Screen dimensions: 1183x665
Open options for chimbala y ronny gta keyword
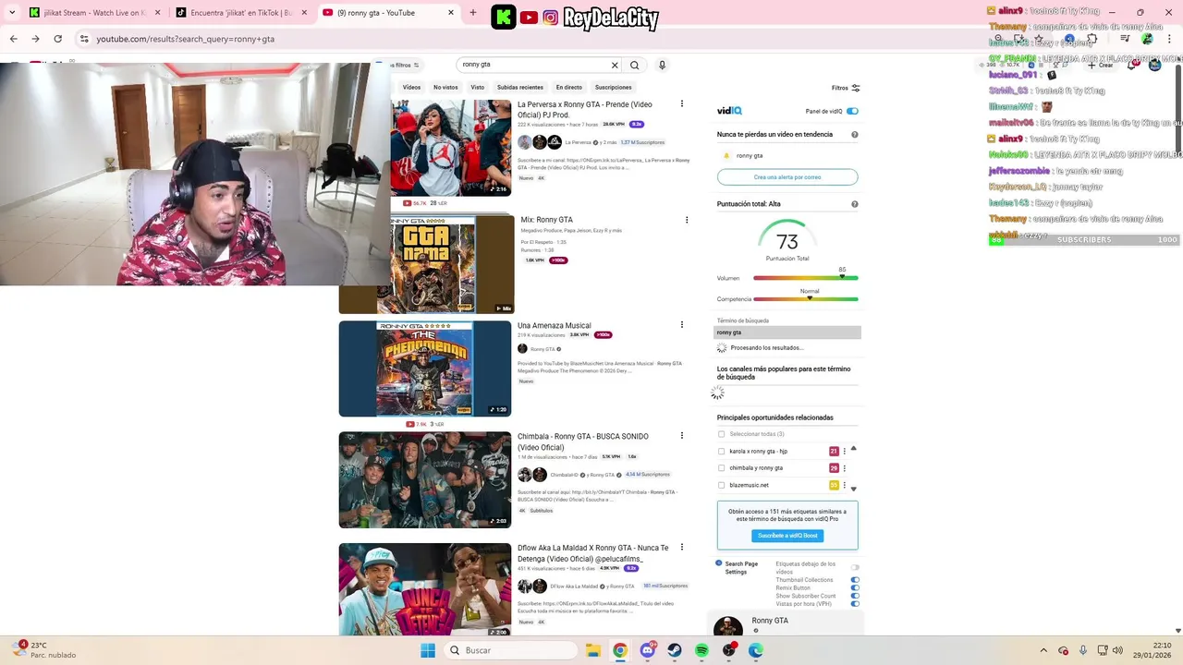(845, 468)
